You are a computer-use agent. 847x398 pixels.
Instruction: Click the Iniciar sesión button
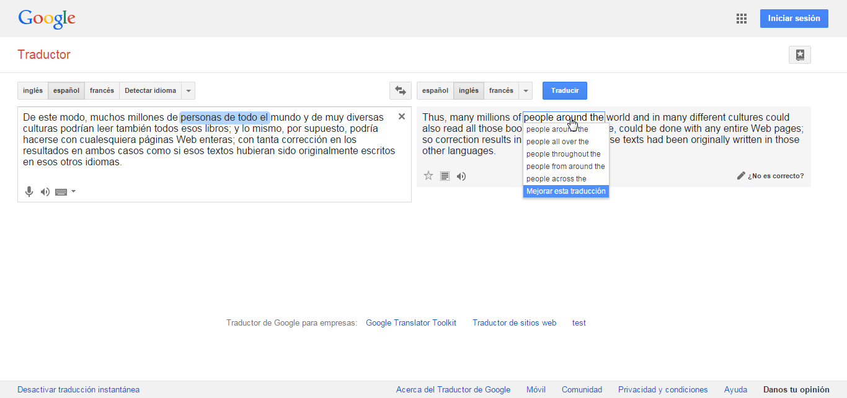pyautogui.click(x=794, y=19)
